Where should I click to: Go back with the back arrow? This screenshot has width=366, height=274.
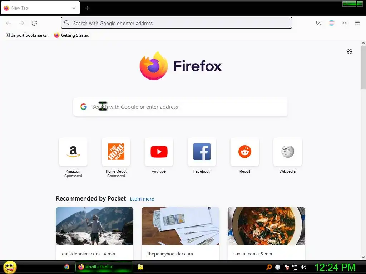tap(9, 23)
